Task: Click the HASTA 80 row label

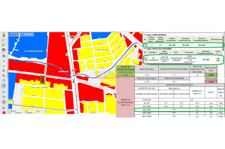Action: click(x=147, y=100)
